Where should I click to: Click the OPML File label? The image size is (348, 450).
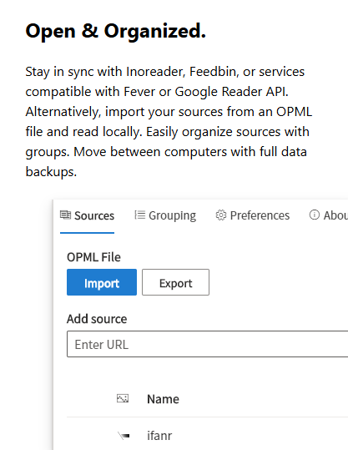coord(93,257)
